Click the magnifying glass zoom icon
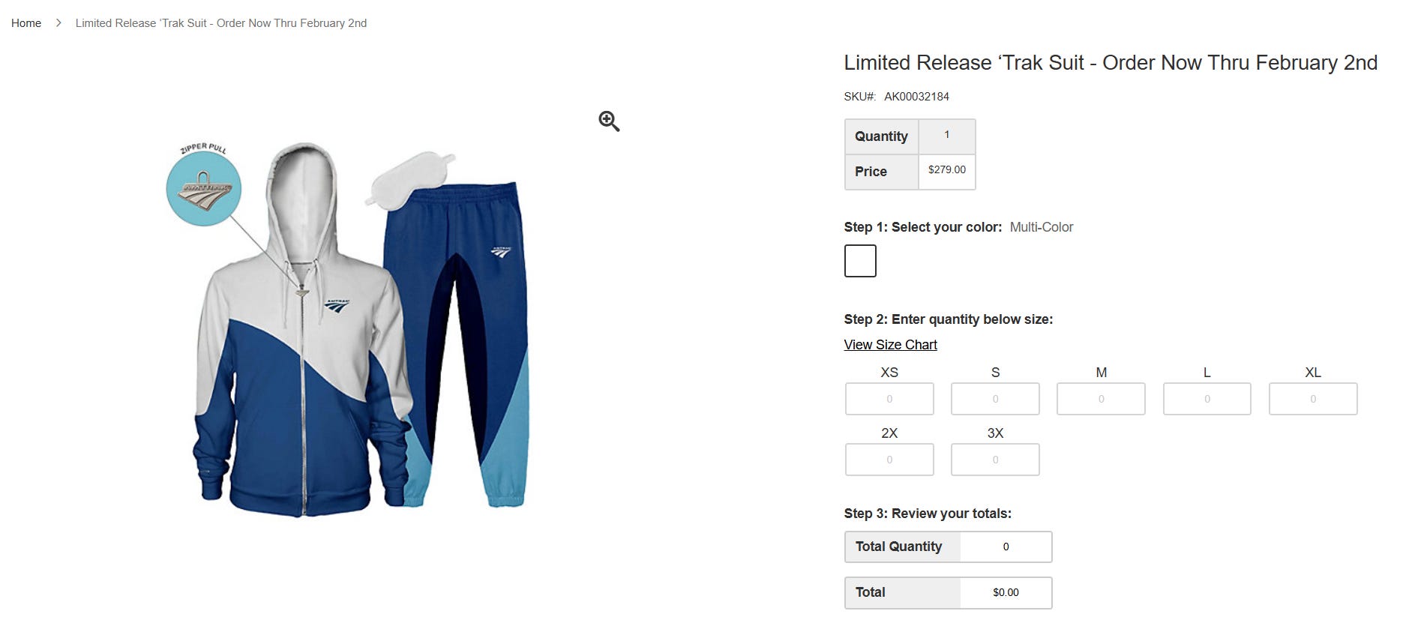1412x617 pixels. point(609,121)
